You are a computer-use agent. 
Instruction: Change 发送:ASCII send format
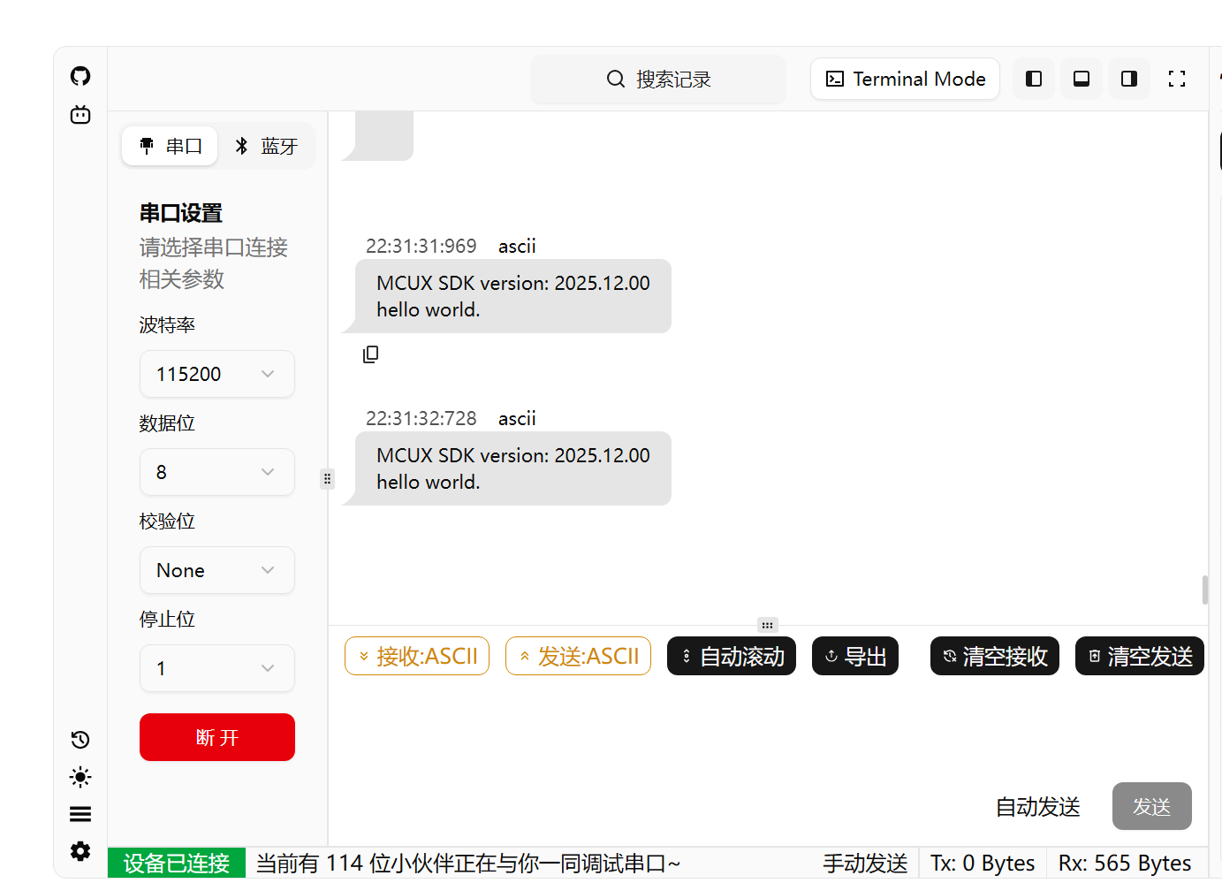tap(578, 656)
